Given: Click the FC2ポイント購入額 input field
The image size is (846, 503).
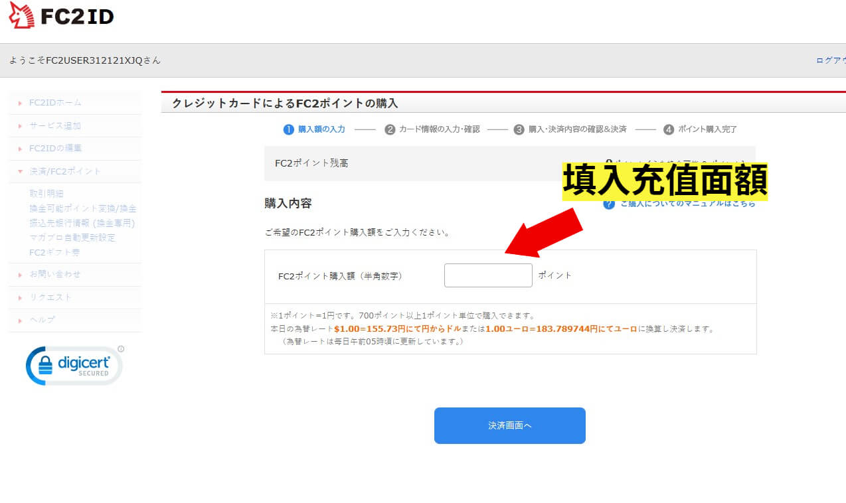Looking at the screenshot, I should [x=488, y=275].
